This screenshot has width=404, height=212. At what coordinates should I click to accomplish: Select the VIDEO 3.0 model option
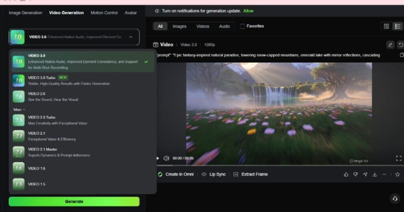(x=83, y=61)
